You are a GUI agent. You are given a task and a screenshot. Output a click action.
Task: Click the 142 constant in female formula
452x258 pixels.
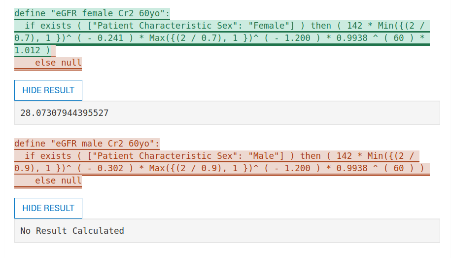[x=354, y=26]
